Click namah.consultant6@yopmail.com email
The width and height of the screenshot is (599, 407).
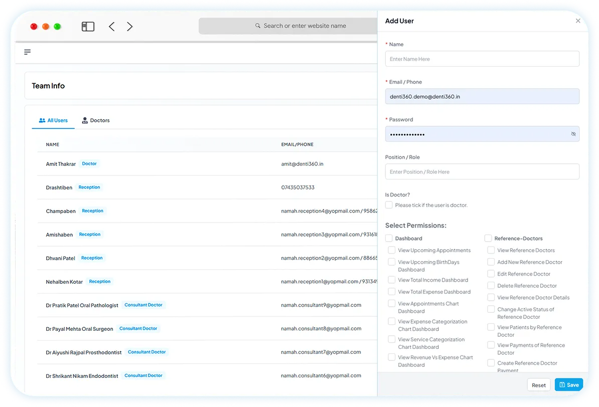click(321, 376)
